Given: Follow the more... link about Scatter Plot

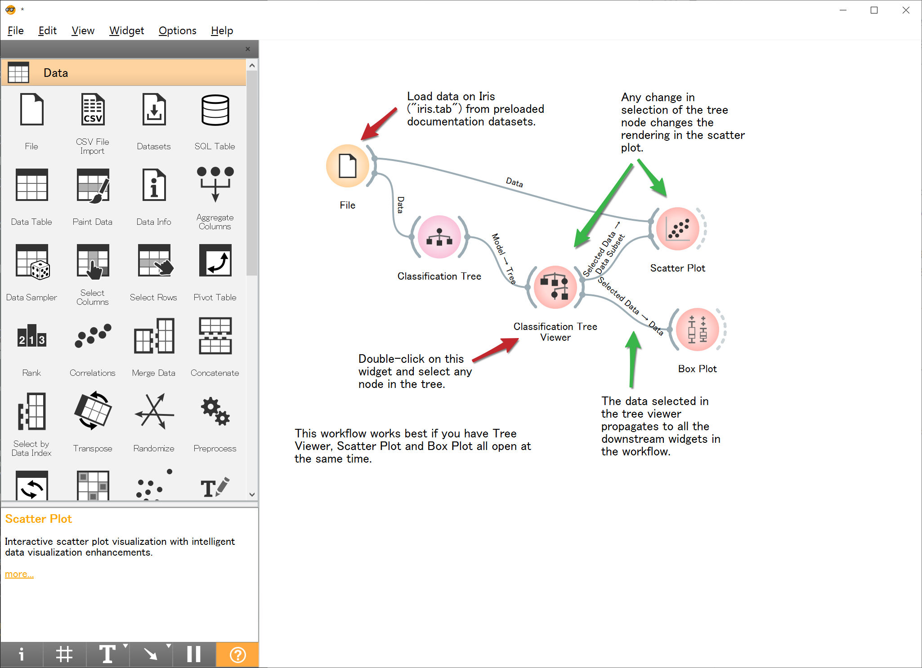Looking at the screenshot, I should click(x=19, y=574).
